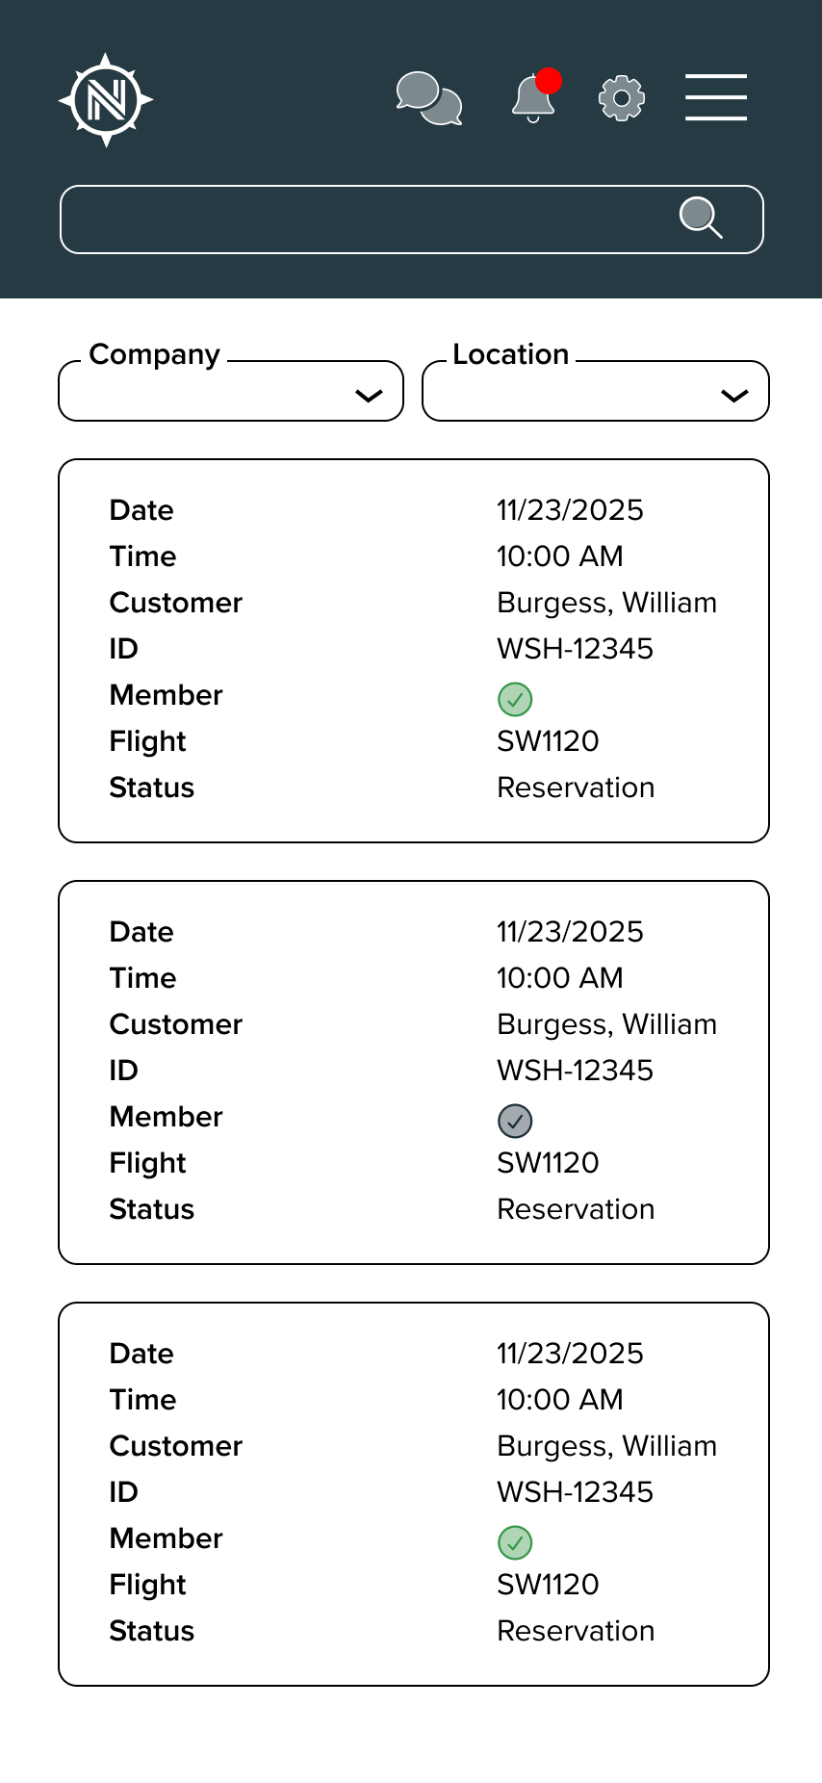The height and width of the screenshot is (1783, 822).
Task: Open the Company dropdown
Action: point(212,393)
